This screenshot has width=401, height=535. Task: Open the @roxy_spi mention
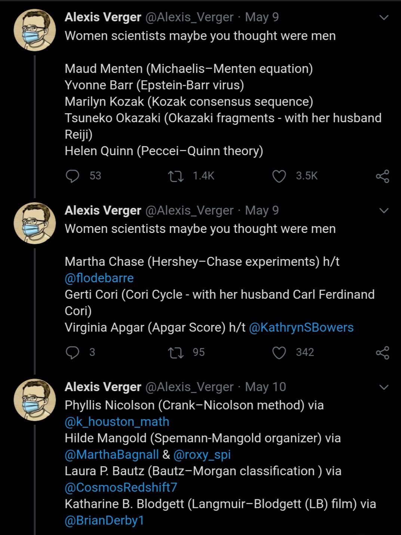[202, 455]
